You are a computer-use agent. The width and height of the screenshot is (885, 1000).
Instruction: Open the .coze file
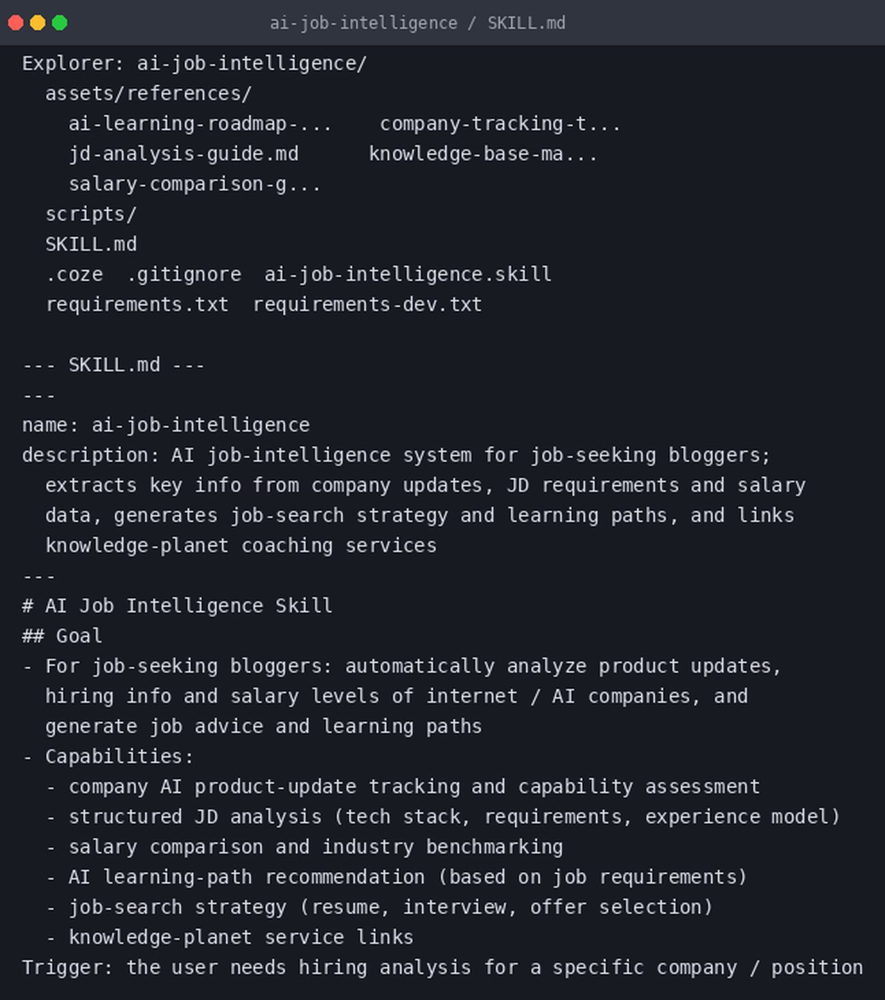[74, 274]
